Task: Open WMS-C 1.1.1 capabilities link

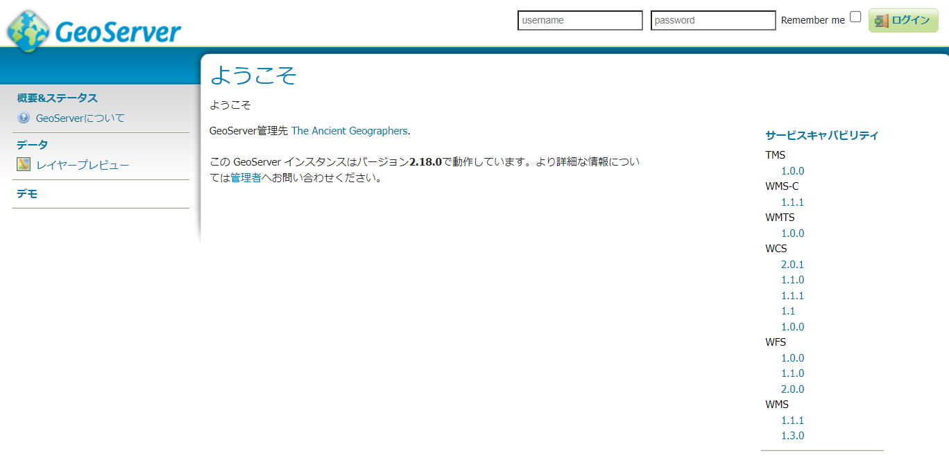Action: tap(792, 202)
